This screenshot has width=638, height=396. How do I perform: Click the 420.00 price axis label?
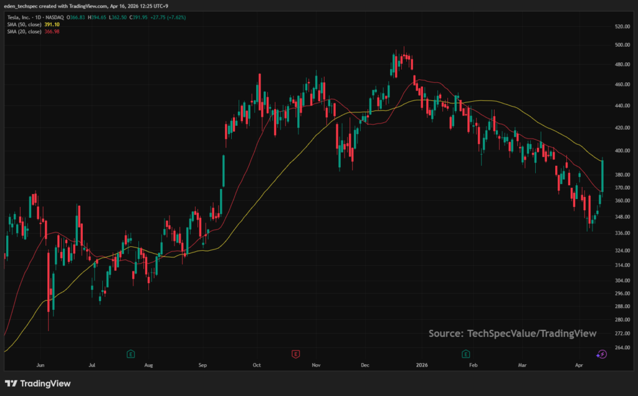[622, 127]
